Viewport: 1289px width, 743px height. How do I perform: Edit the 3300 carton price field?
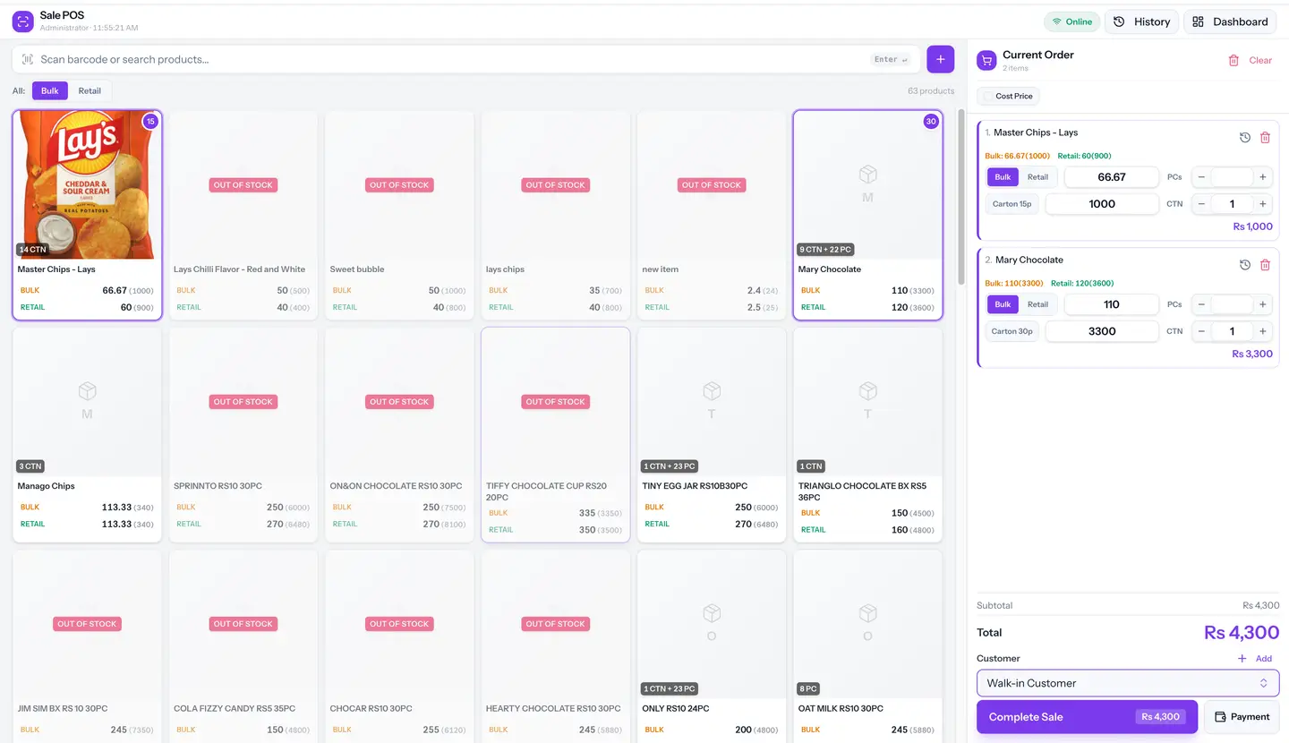(x=1102, y=331)
